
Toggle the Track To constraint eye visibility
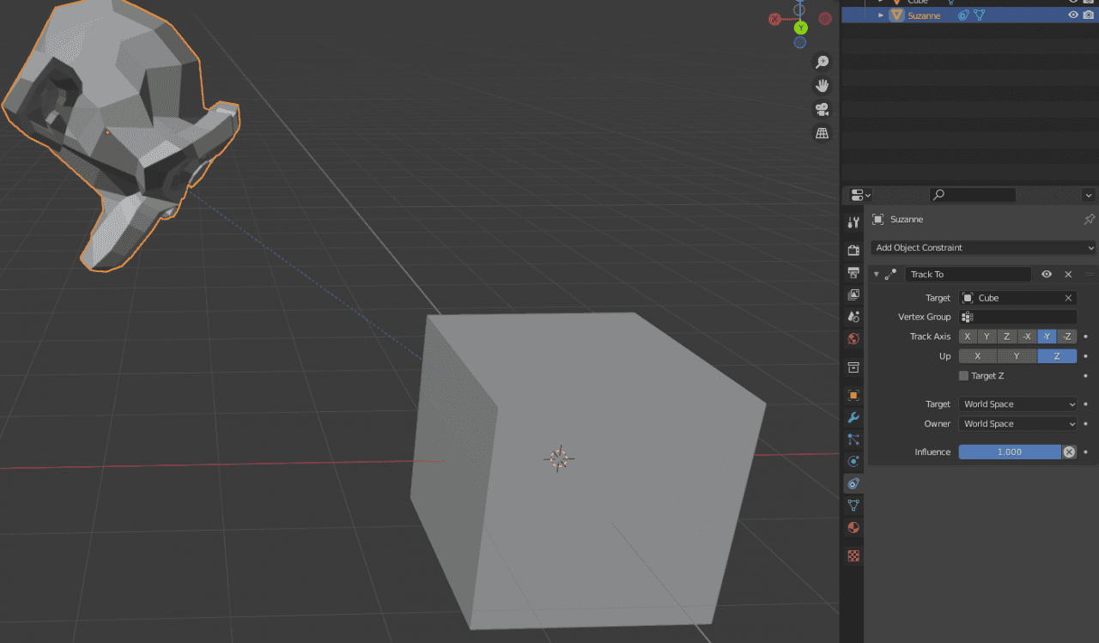(1046, 274)
